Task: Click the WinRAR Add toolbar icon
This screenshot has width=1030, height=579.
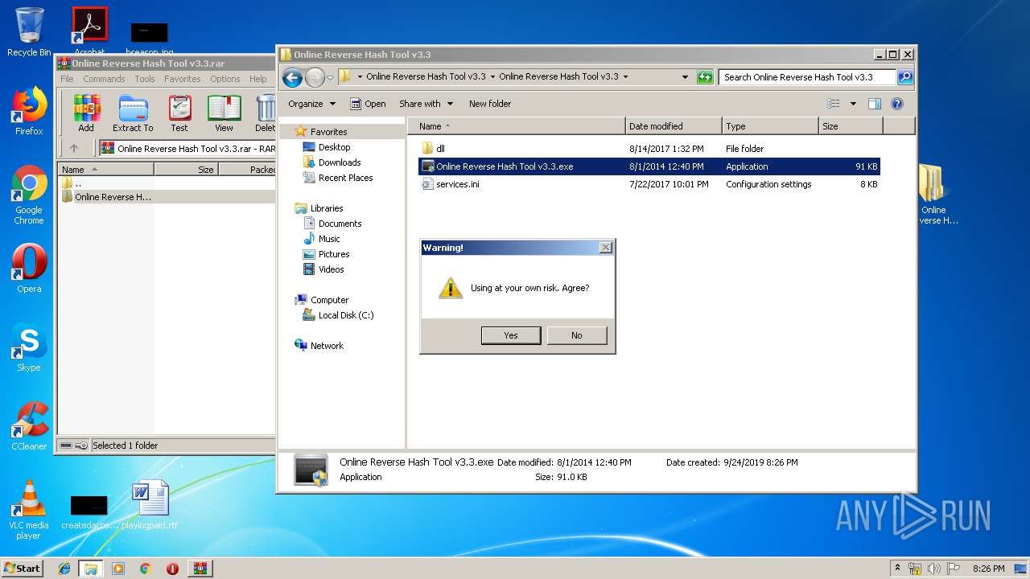Action: [x=86, y=113]
